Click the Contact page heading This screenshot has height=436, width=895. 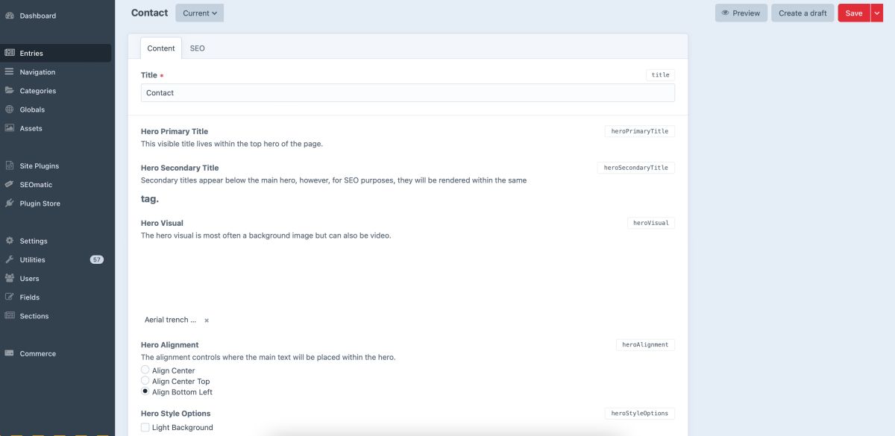coord(149,13)
